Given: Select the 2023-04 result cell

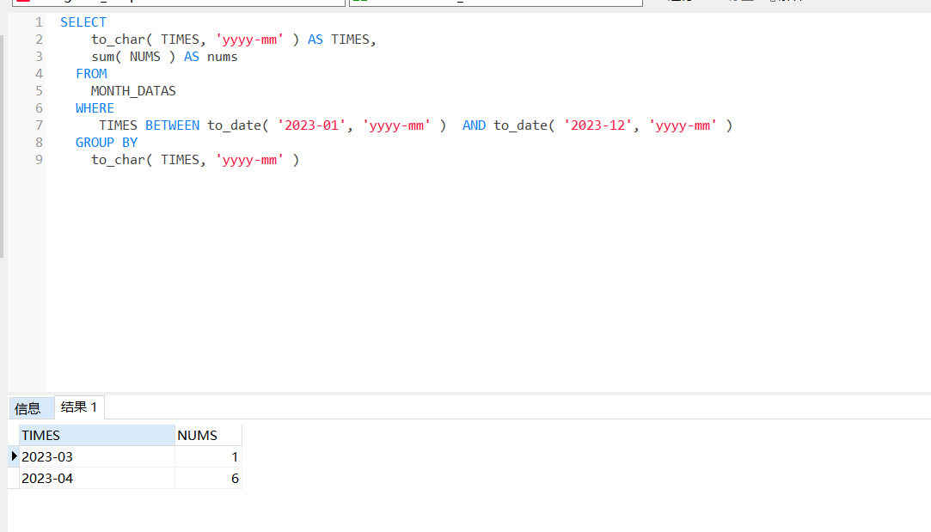Looking at the screenshot, I should 96,478.
